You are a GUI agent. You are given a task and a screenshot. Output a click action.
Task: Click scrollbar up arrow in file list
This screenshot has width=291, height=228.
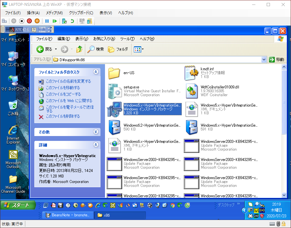[284, 67]
